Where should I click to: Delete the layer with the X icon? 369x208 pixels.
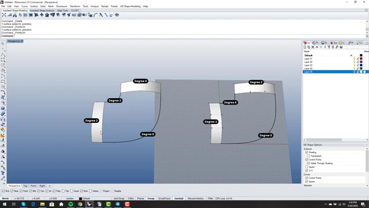pos(312,47)
